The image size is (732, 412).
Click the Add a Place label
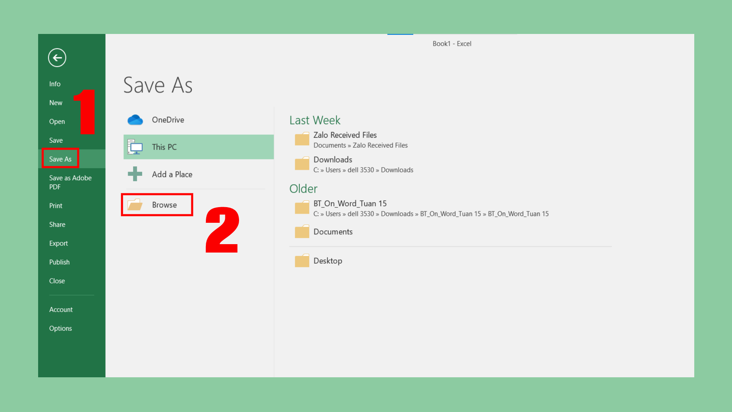(172, 174)
